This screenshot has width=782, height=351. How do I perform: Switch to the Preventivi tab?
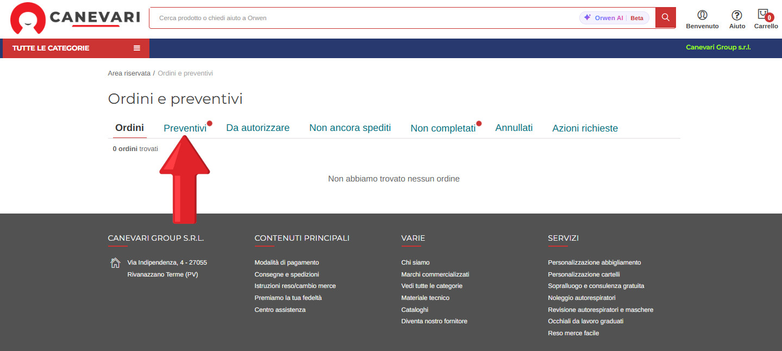(x=185, y=128)
